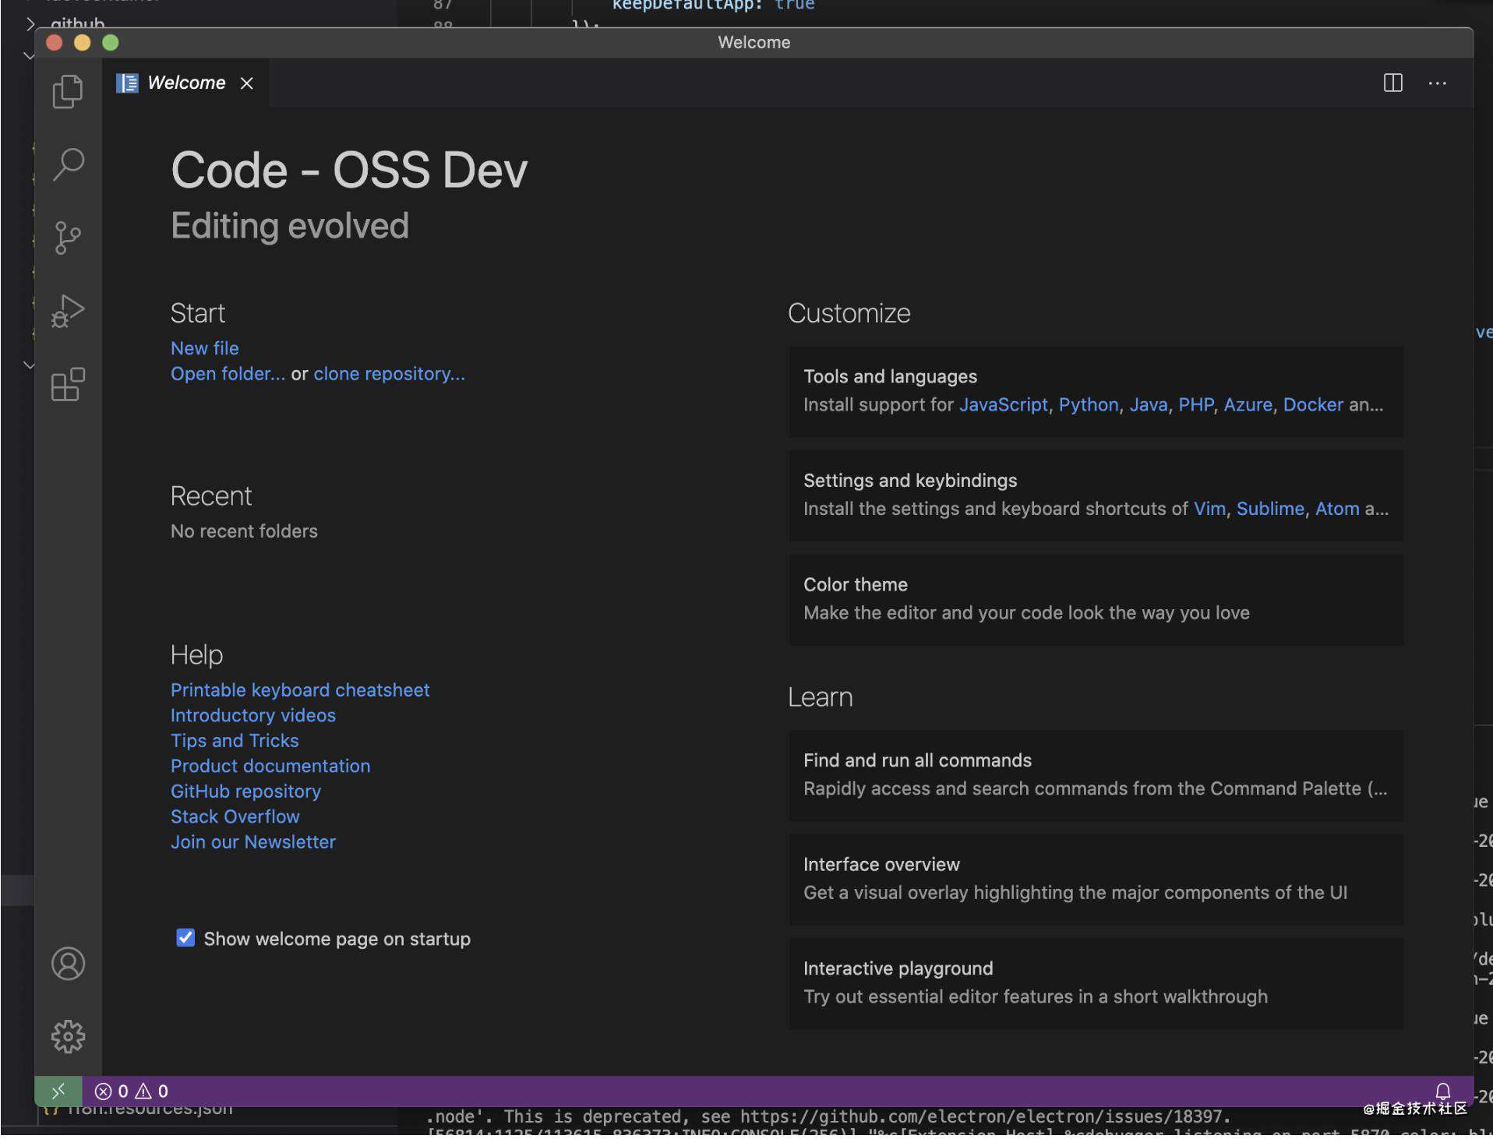This screenshot has width=1493, height=1139.
Task: Open the Source Control view icon
Action: (68, 238)
